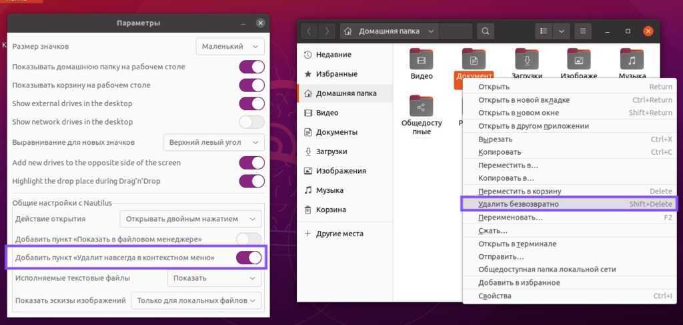Choose Общедоступная папка локальной сети
The height and width of the screenshot is (325, 683).
click(570, 269)
